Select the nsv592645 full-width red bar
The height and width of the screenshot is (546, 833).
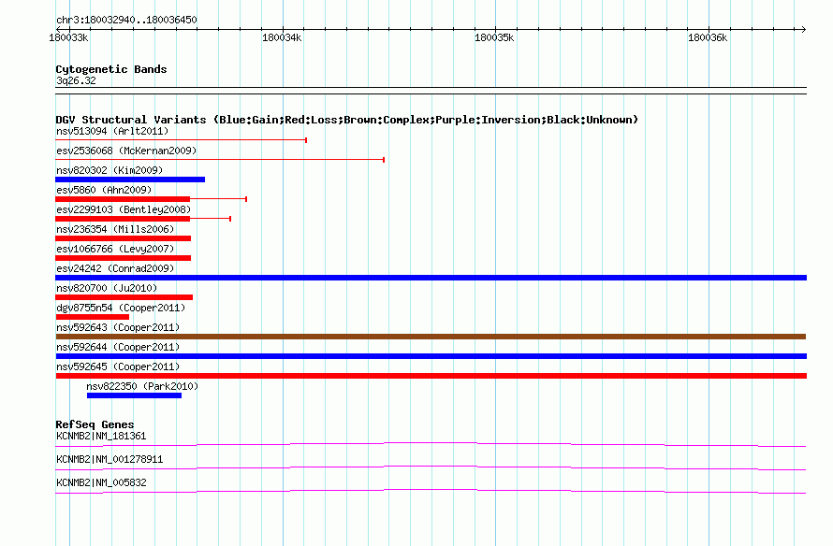pyautogui.click(x=431, y=376)
